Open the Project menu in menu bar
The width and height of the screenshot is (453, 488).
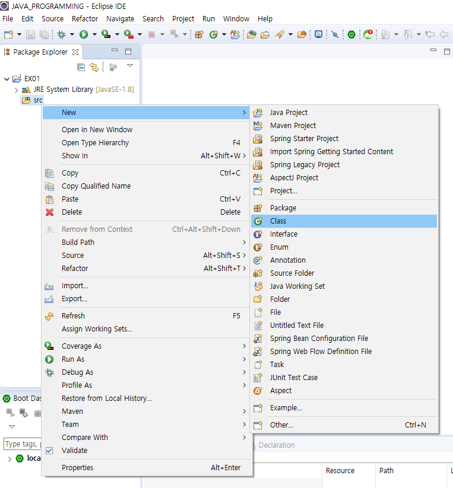pyautogui.click(x=183, y=18)
